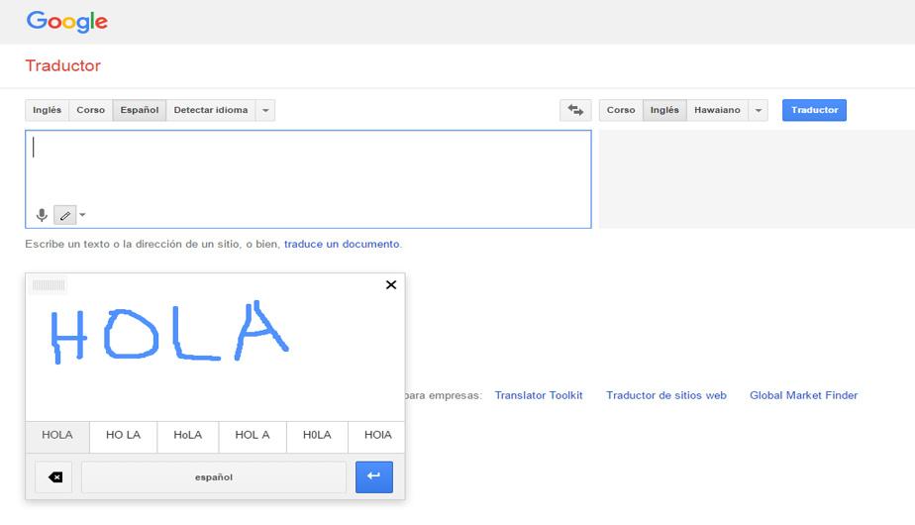Screen dimensions: 915x525
Task: Select Corso as target language
Action: pyautogui.click(x=621, y=110)
